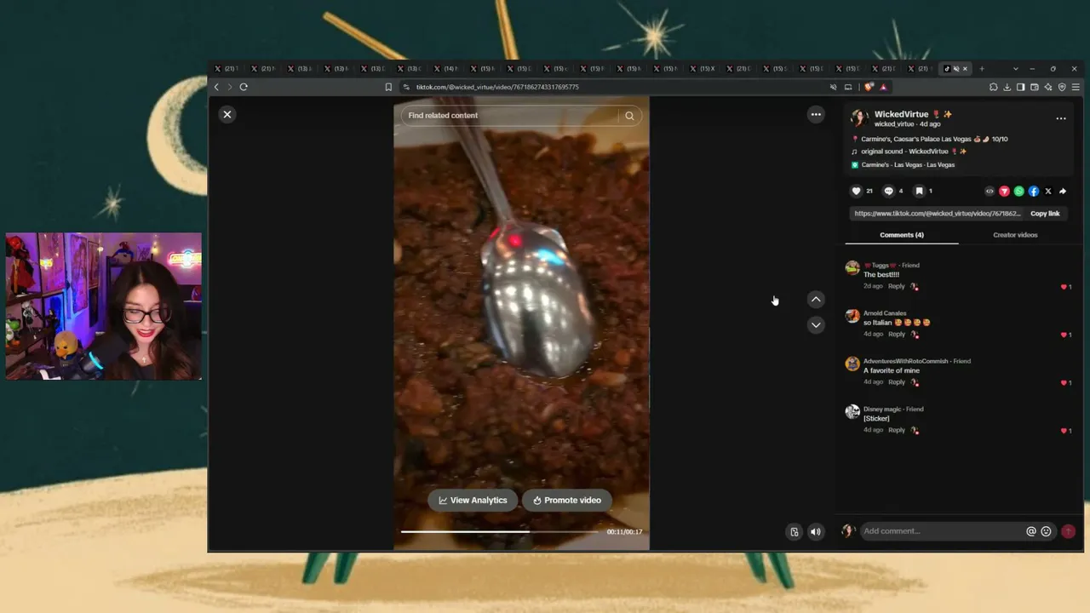Select the first X browser tab
Viewport: 1090px width, 613px height.
click(226, 69)
